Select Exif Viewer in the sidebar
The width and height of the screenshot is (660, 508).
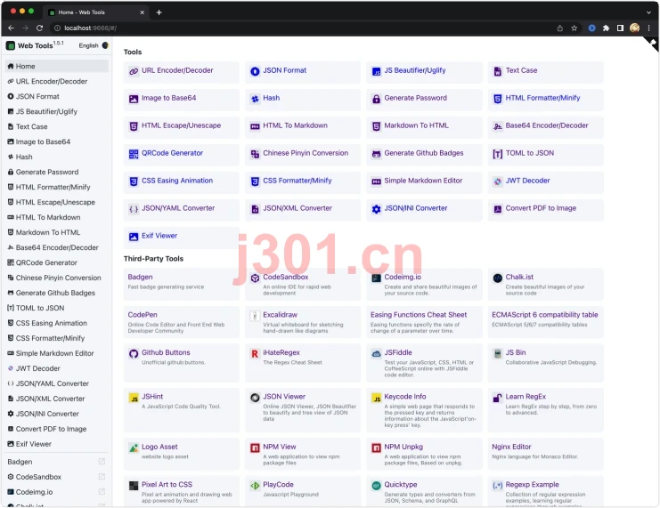pos(56,444)
